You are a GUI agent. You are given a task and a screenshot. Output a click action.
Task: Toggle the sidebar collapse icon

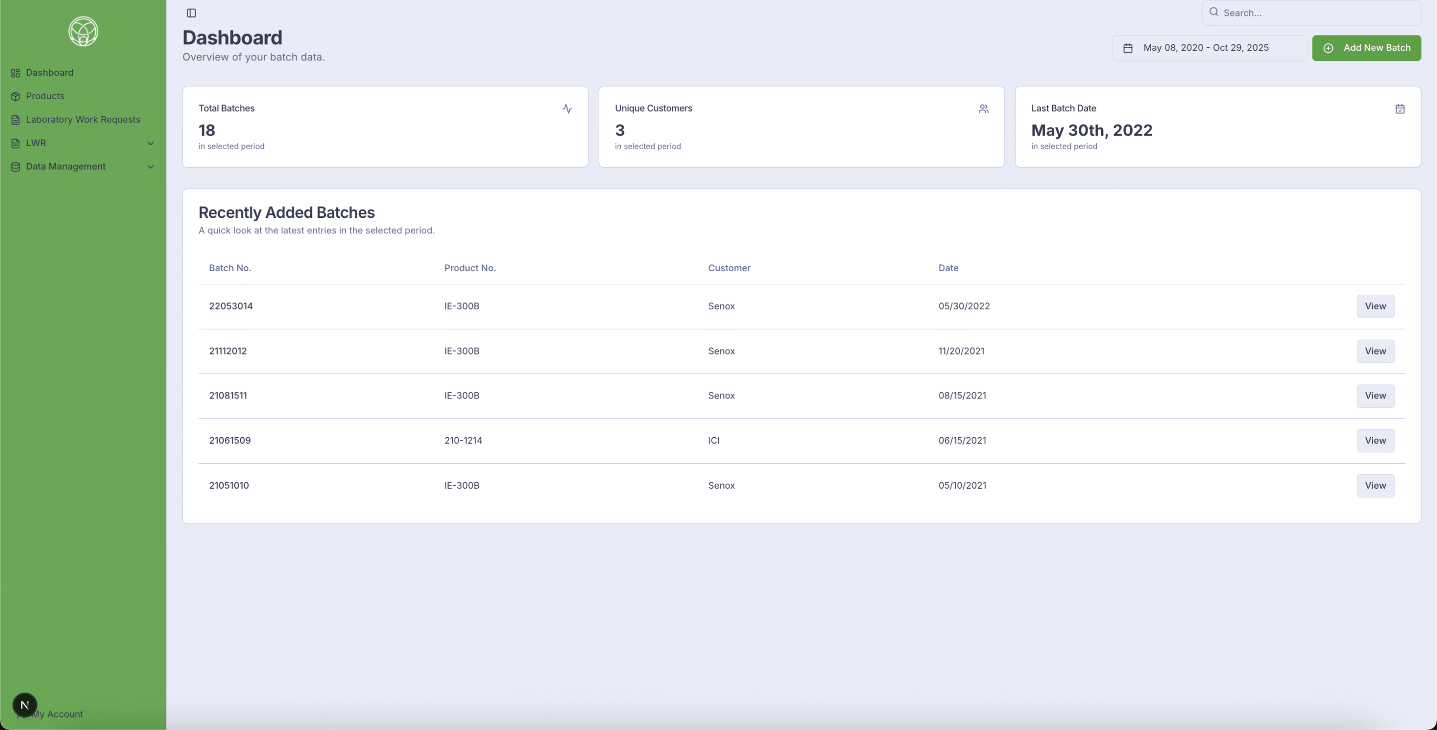(x=191, y=13)
